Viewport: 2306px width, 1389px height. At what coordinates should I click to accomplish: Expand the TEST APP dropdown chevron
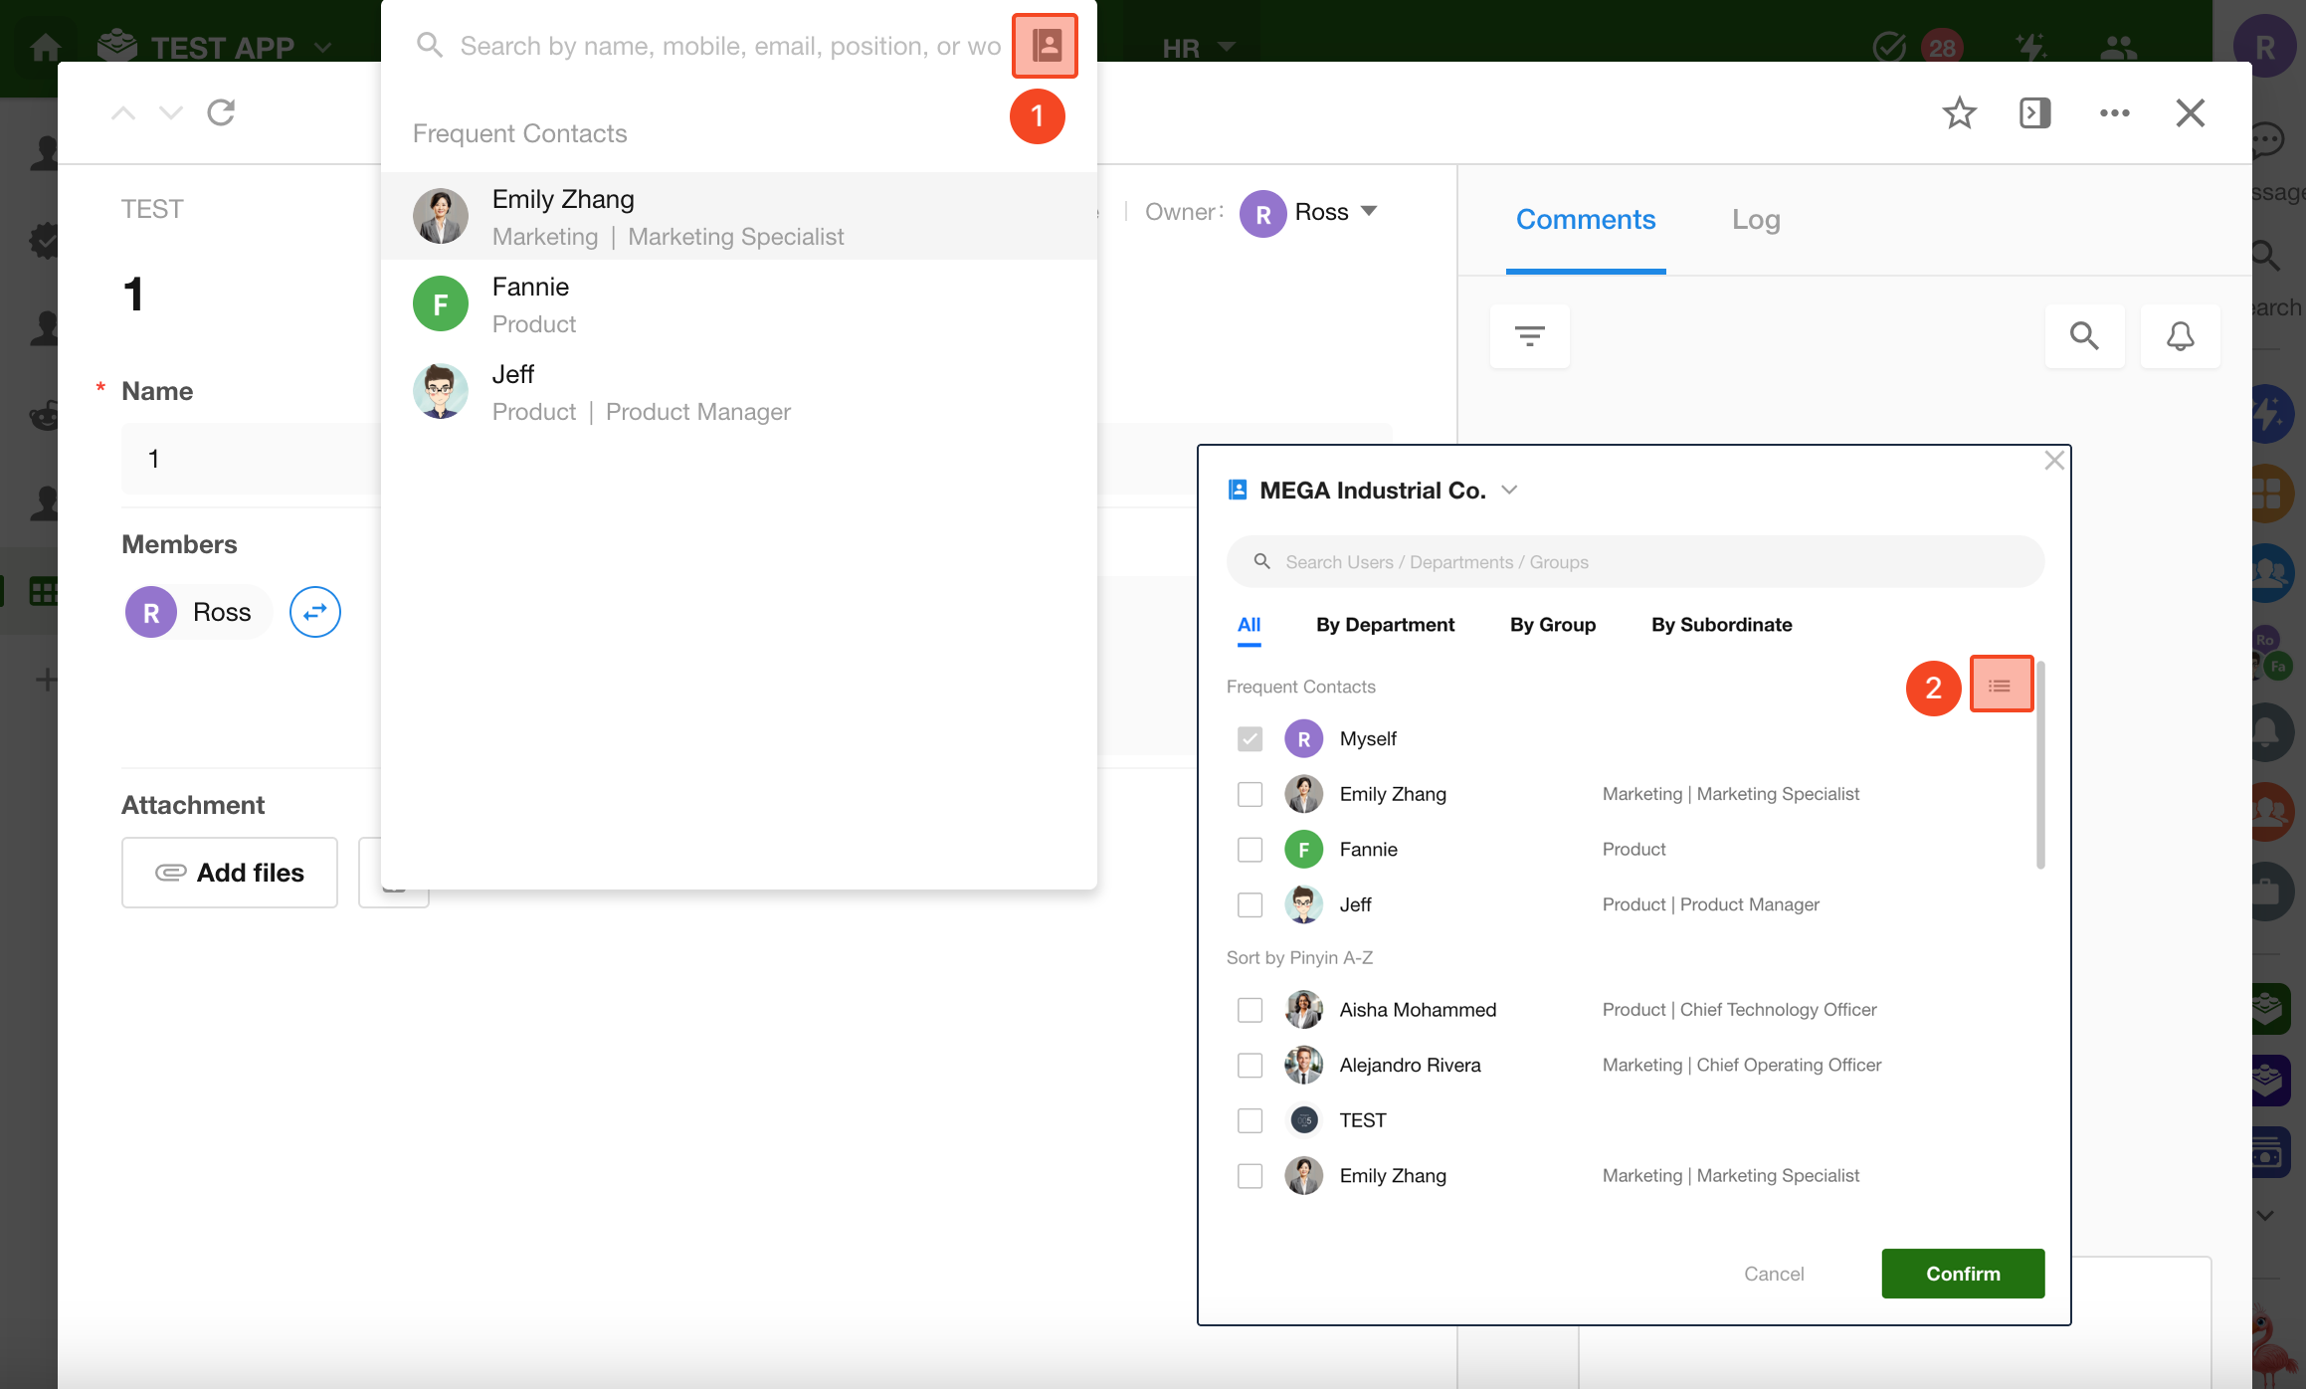click(322, 47)
